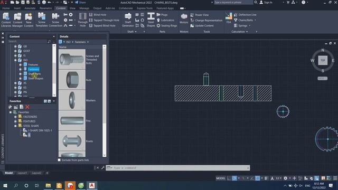Collapse the ISO library node
338x190 pixels.
pos(15,60)
